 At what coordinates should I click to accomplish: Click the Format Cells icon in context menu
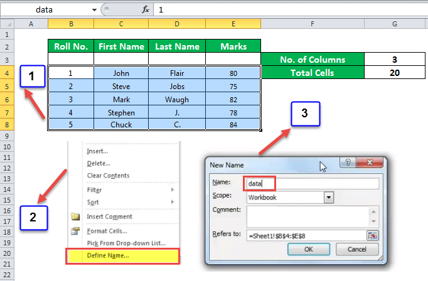(x=75, y=231)
